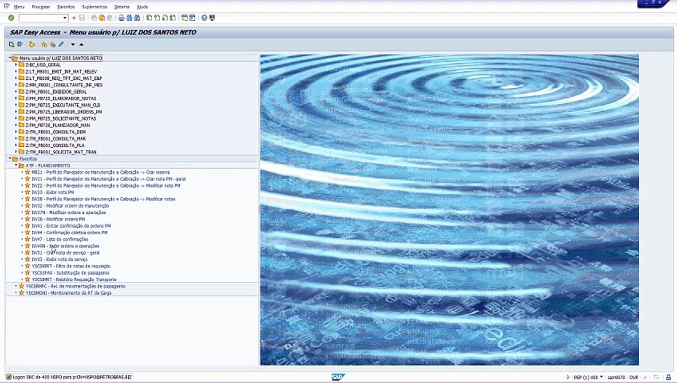Click the SAP Menu icon

[20, 44]
